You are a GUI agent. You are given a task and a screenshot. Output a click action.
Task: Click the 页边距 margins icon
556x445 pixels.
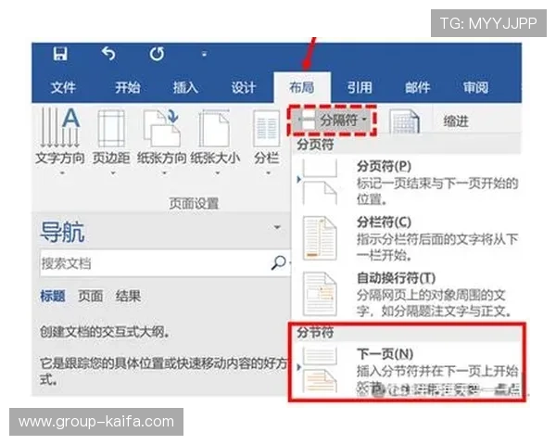pos(111,129)
